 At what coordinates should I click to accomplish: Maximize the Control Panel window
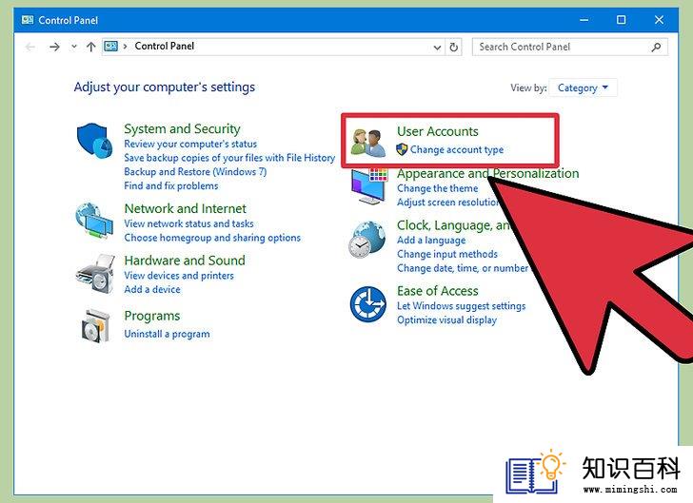(621, 20)
